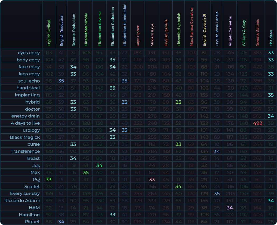
Task: Click highlighted 33 in the PQ Modern Kaye cell
Action: coord(152,179)
